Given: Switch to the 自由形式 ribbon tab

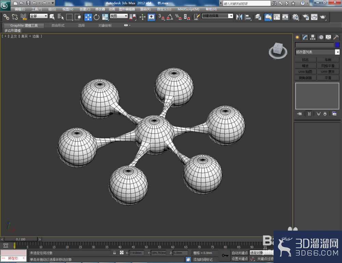Looking at the screenshot, I should point(58,26).
